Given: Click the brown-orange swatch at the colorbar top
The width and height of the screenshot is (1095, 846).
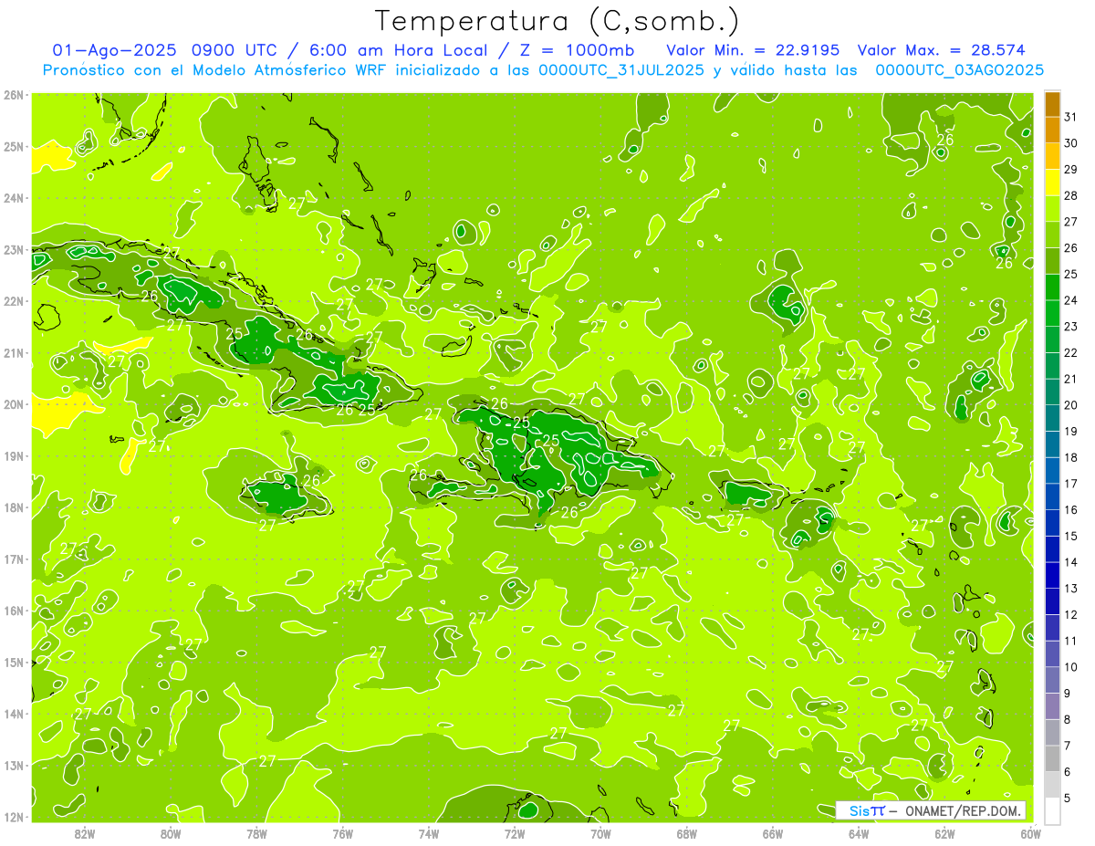Looking at the screenshot, I should tap(1052, 104).
